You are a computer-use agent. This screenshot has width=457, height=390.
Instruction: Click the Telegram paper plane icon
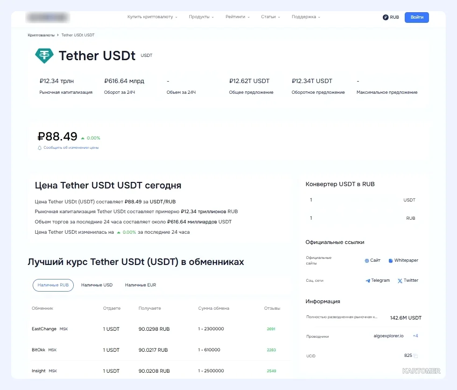[x=368, y=281]
